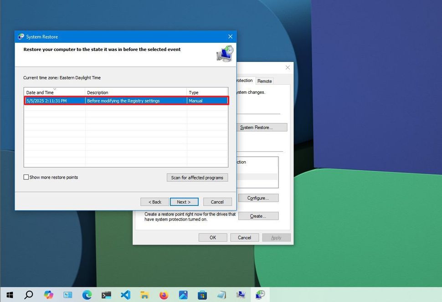Click Create to make a restore point
Viewport: 442px width, 302px height.
tap(258, 215)
